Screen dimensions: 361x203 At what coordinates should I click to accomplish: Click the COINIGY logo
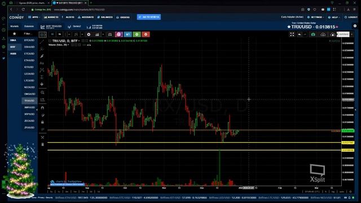[16, 17]
